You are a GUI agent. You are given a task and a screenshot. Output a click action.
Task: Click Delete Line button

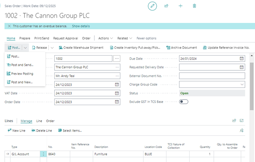click(42, 131)
